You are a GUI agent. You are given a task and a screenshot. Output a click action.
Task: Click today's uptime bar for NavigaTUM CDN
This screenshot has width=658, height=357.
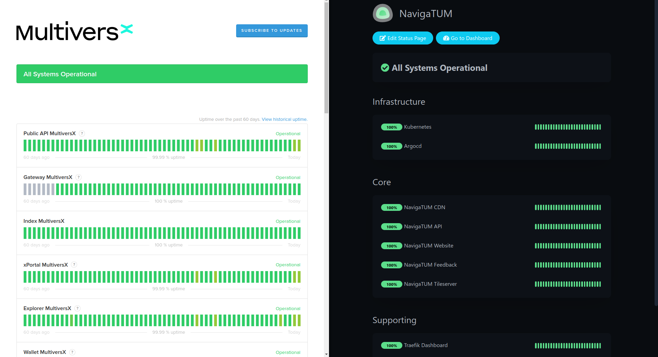pyautogui.click(x=600, y=207)
